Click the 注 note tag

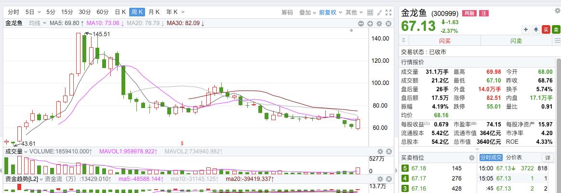coord(484,14)
